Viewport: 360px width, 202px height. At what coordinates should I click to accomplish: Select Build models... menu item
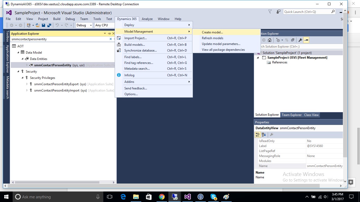(x=154, y=45)
